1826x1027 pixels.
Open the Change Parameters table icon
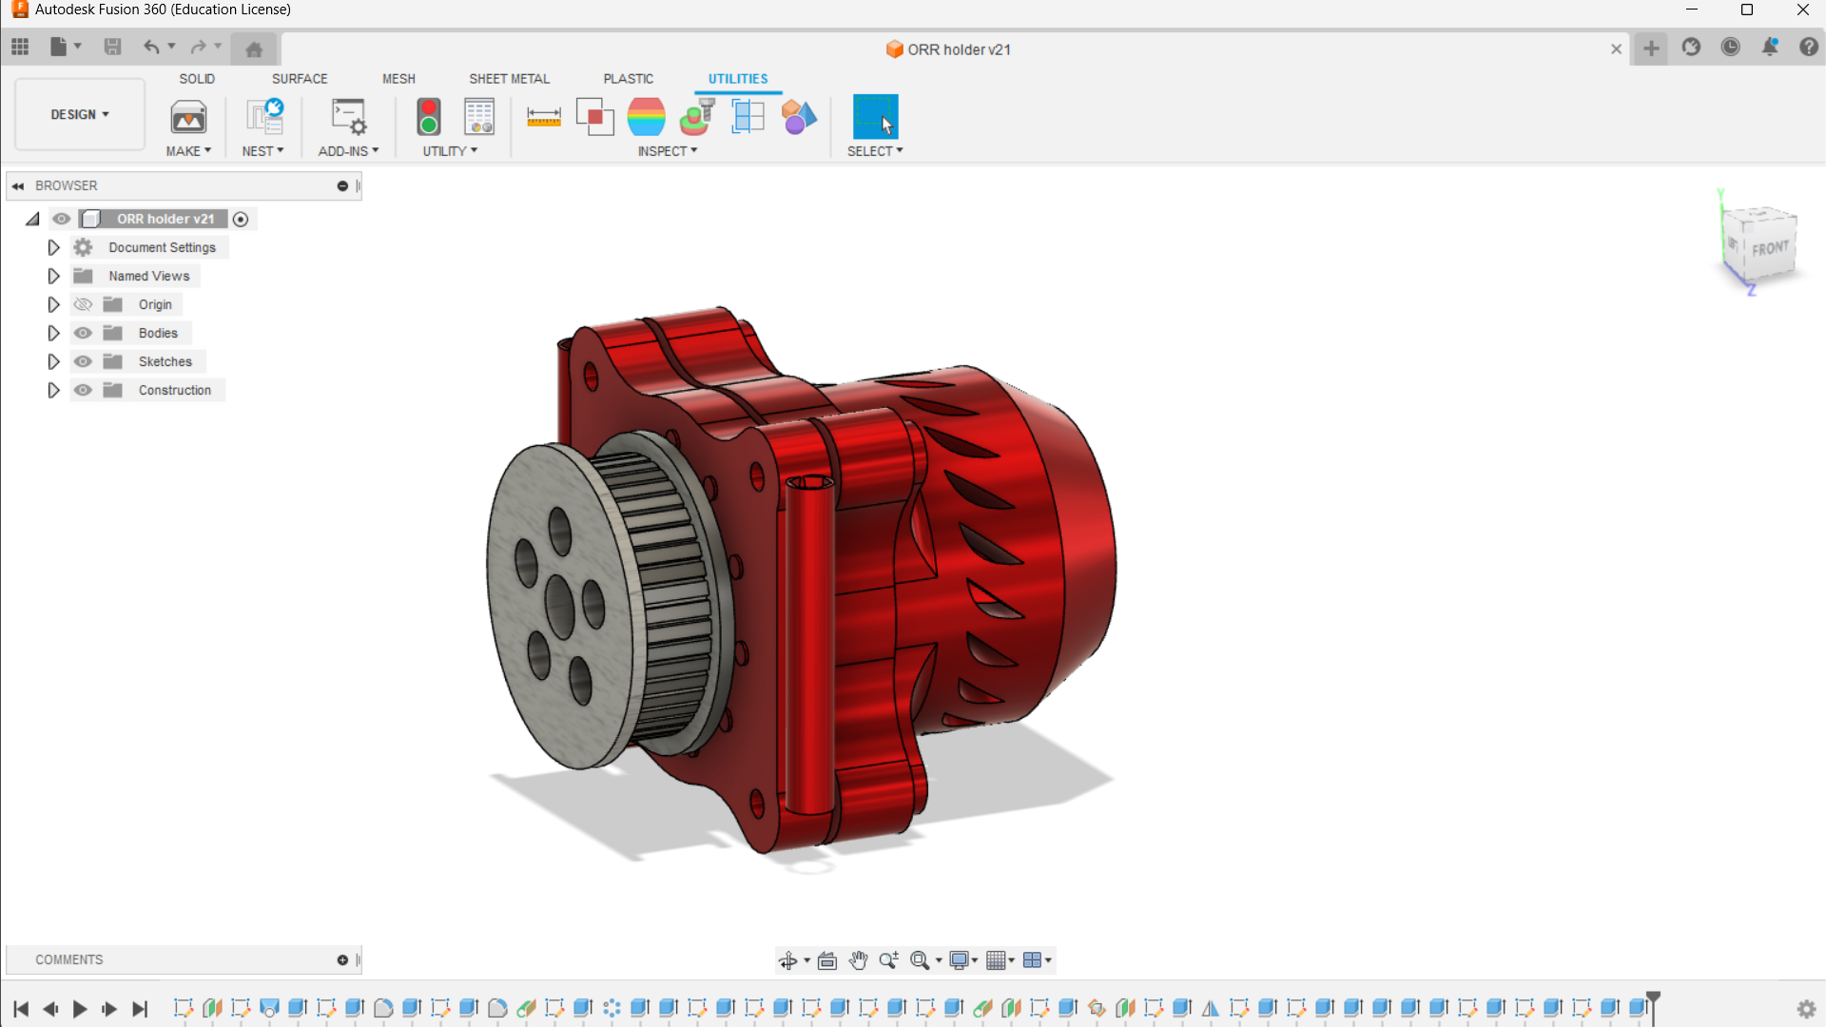(479, 117)
